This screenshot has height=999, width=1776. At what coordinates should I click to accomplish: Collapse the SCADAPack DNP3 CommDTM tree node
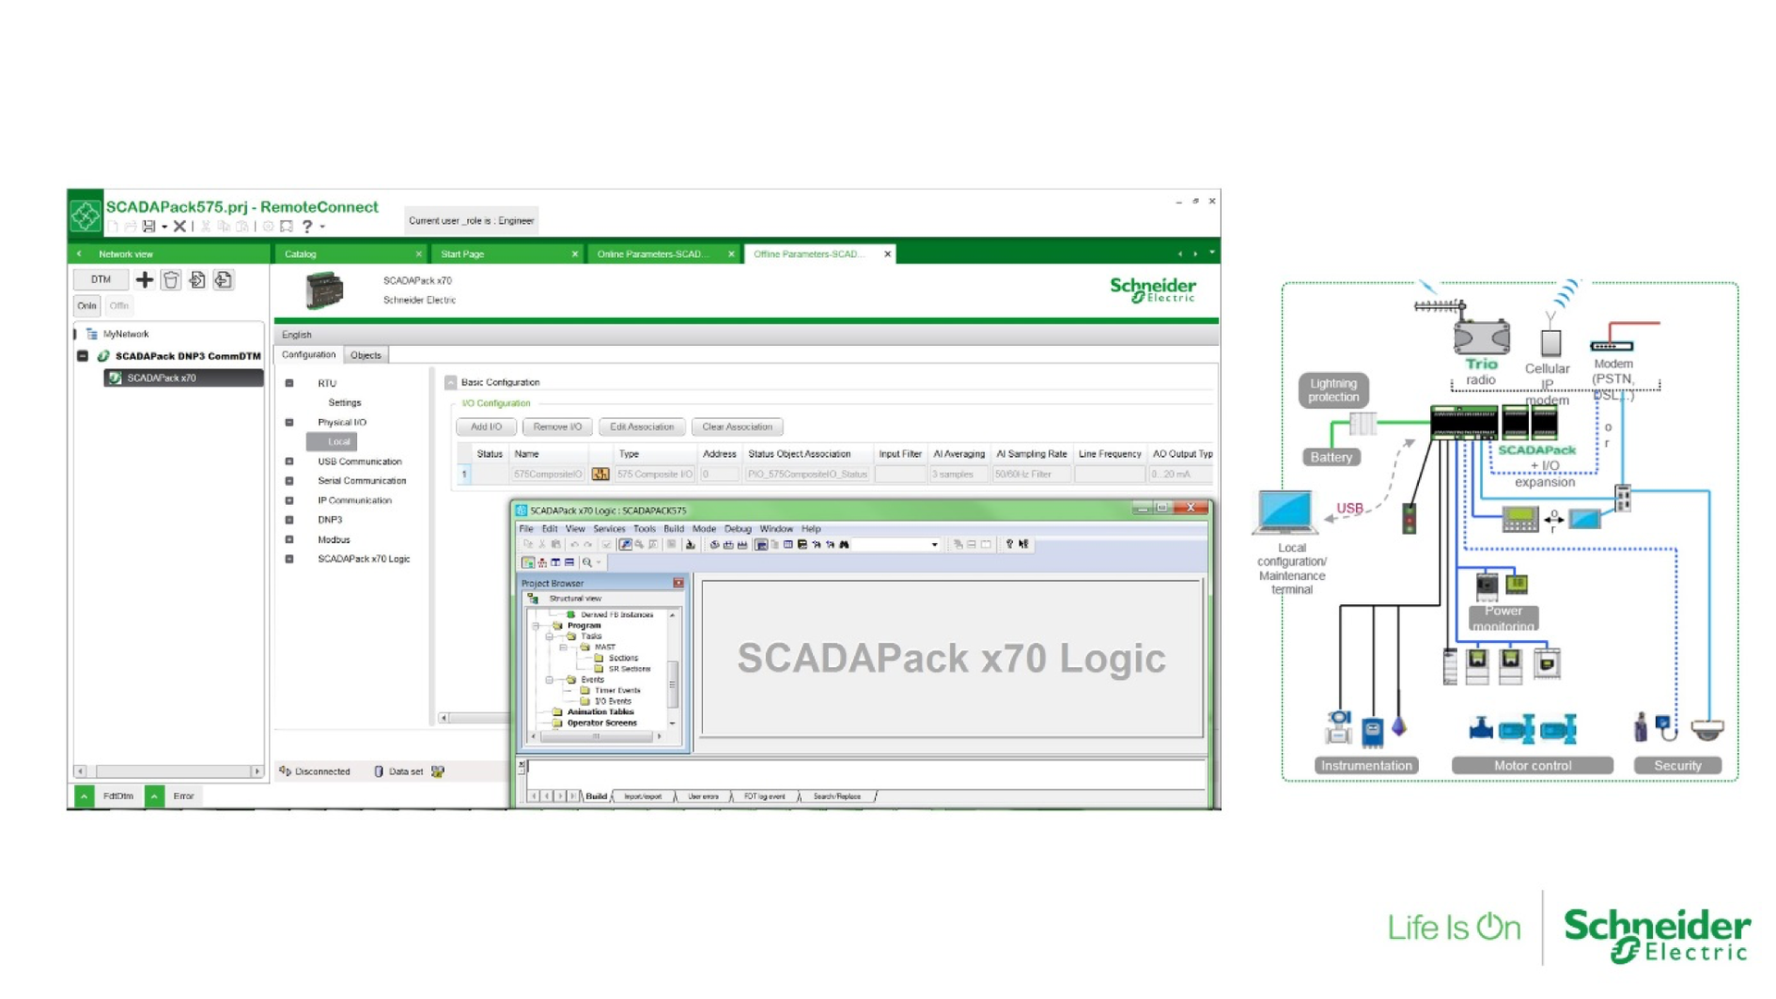pyautogui.click(x=82, y=356)
